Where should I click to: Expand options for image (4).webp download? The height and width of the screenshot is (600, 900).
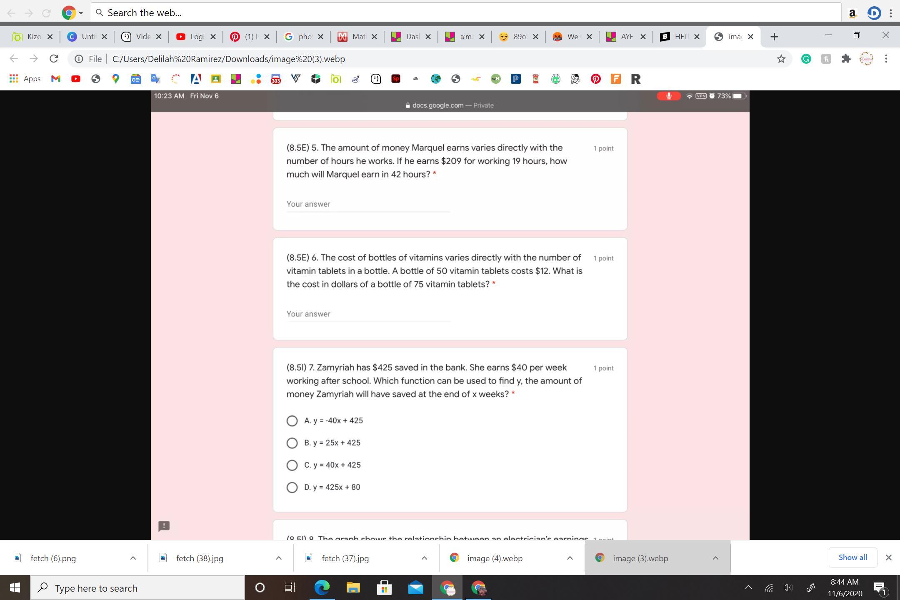click(570, 558)
